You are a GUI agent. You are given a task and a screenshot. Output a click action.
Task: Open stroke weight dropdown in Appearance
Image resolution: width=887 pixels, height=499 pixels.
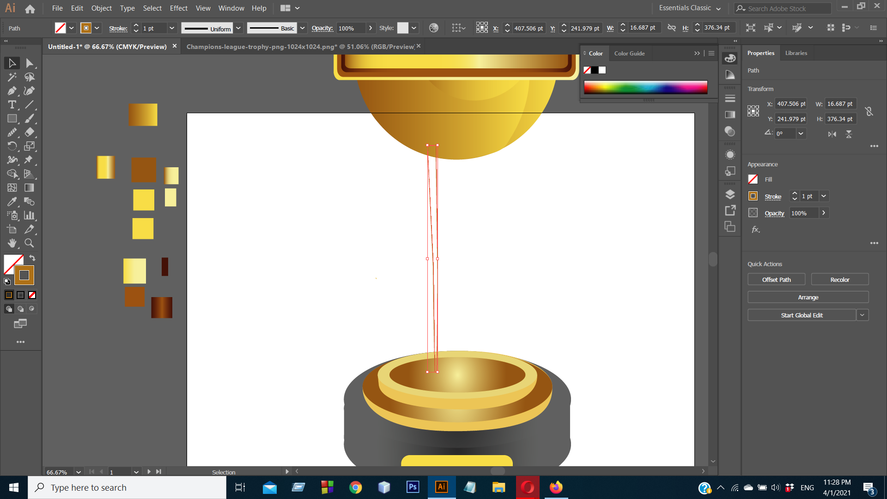click(823, 196)
